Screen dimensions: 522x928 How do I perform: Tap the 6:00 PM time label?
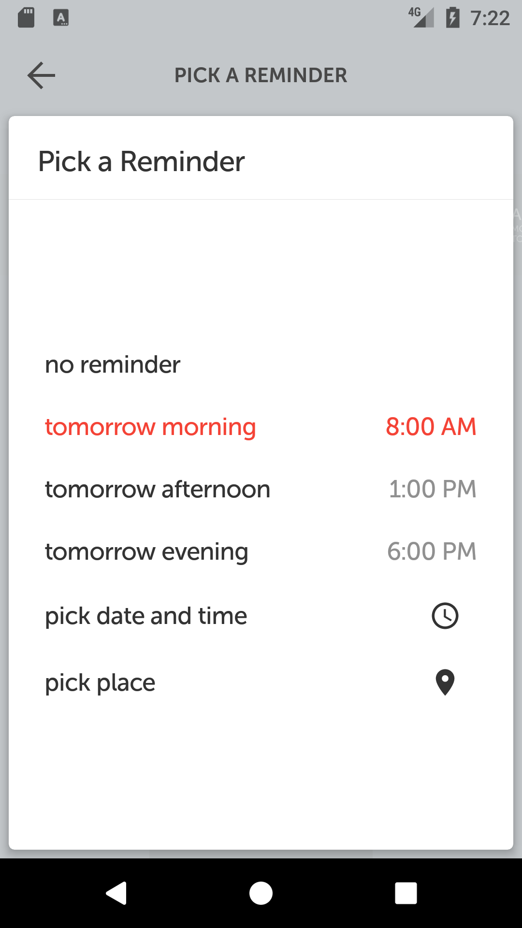(x=432, y=551)
